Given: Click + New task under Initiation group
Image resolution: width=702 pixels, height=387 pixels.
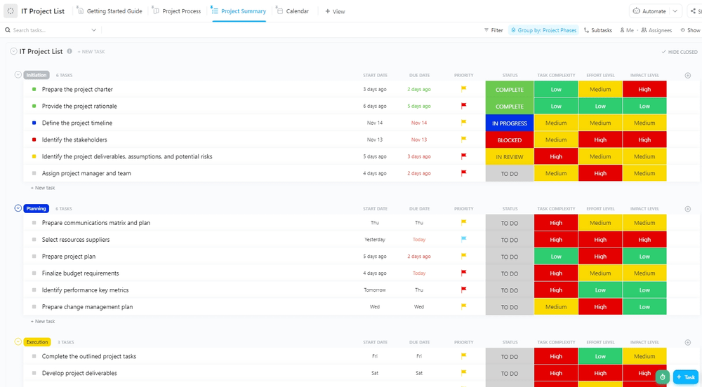Looking at the screenshot, I should click(43, 188).
